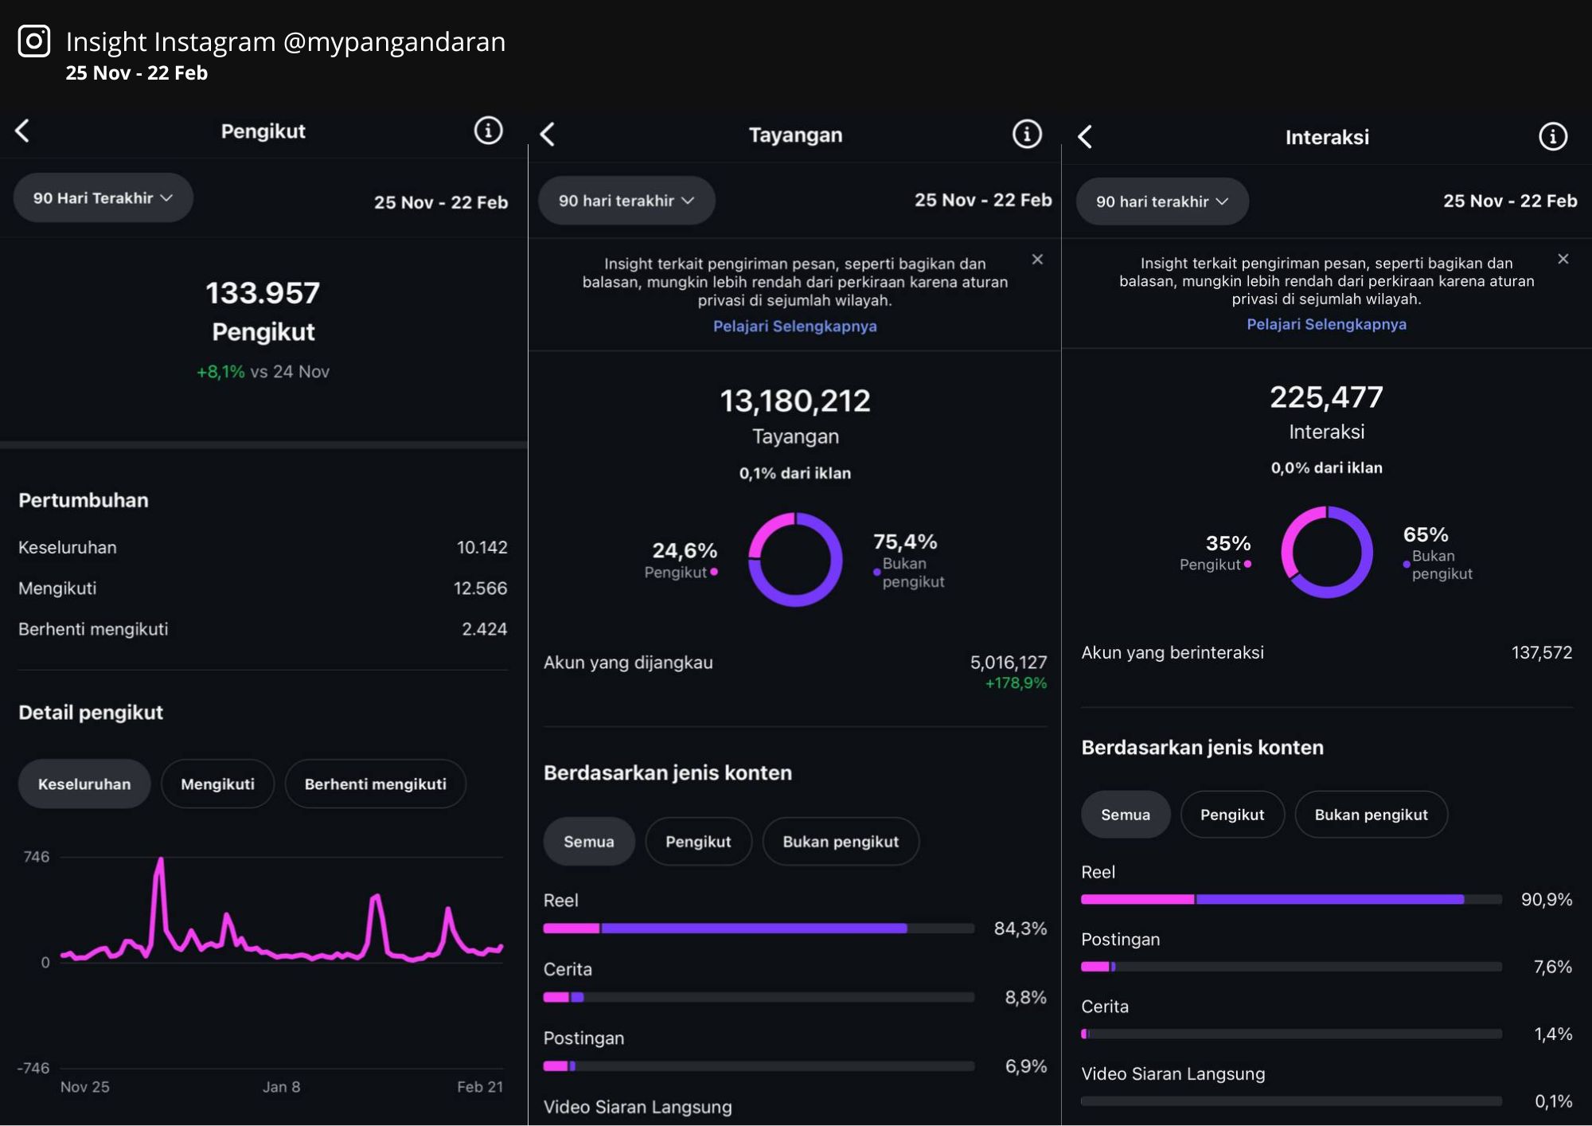The width and height of the screenshot is (1592, 1126).
Task: Select Pengikut filter in Interaksi panel
Action: 1232,815
